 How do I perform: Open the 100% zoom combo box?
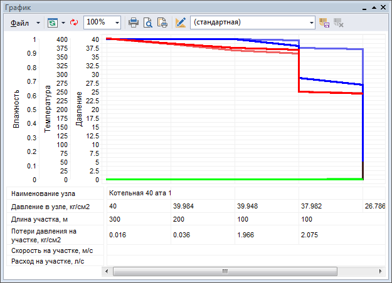click(x=117, y=22)
